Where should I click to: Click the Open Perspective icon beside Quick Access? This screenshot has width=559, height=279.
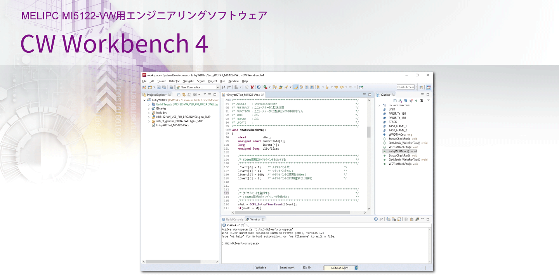421,87
